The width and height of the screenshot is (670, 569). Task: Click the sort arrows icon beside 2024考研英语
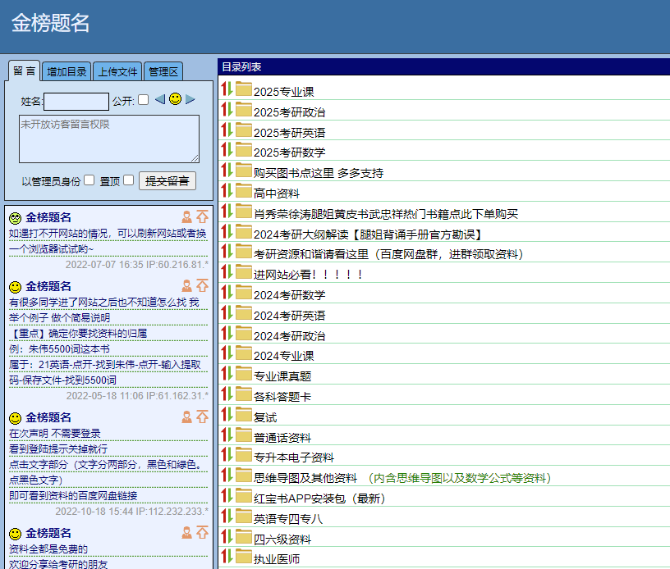pyautogui.click(x=227, y=314)
